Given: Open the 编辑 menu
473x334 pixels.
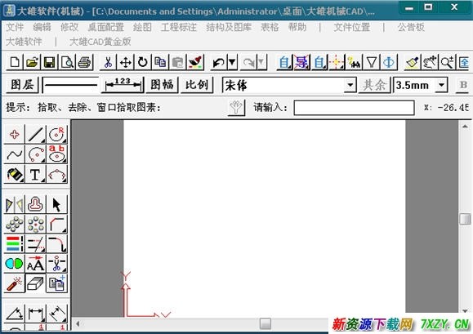Looking at the screenshot, I should [42, 27].
